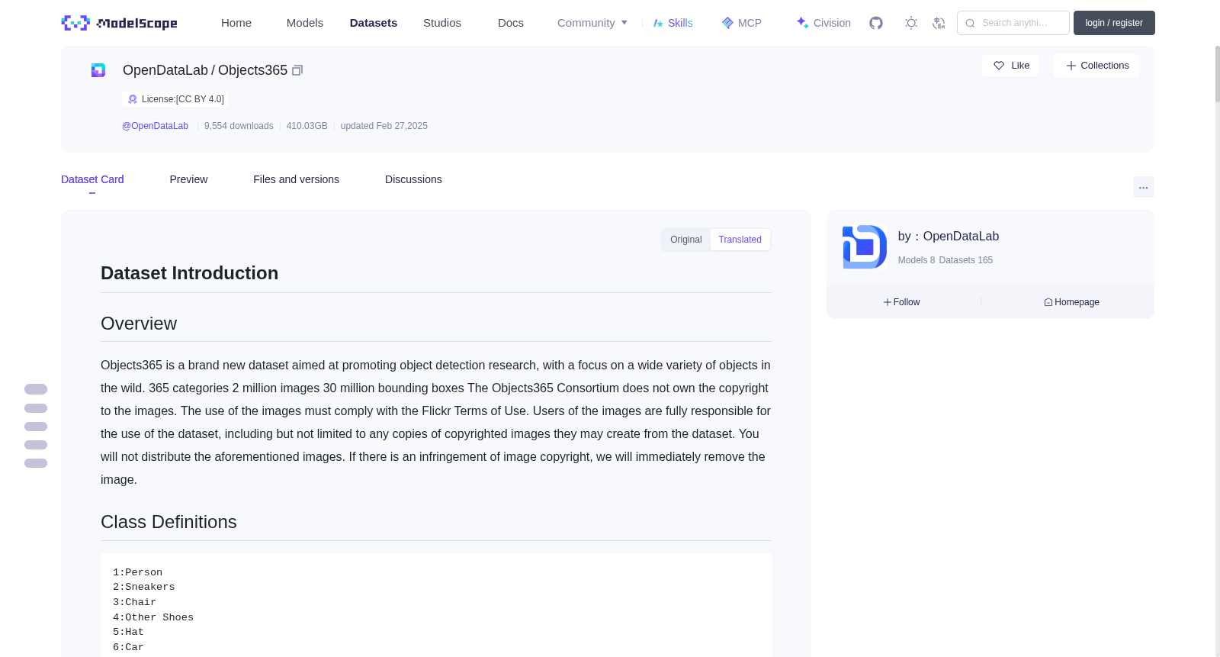Toggle the light/dark theme sun icon
This screenshot has height=657, width=1220.
pos(911,23)
